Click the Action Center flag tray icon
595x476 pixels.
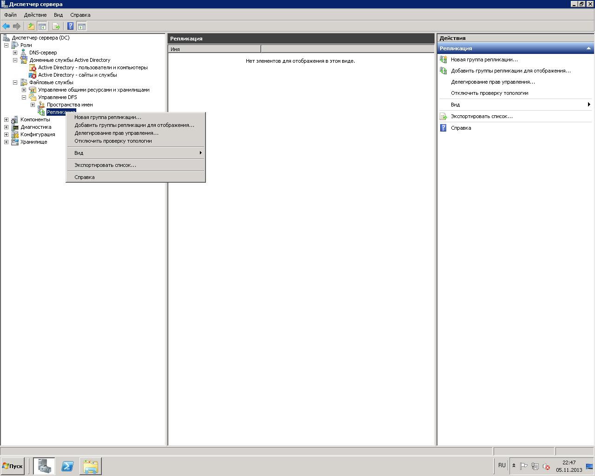click(524, 466)
